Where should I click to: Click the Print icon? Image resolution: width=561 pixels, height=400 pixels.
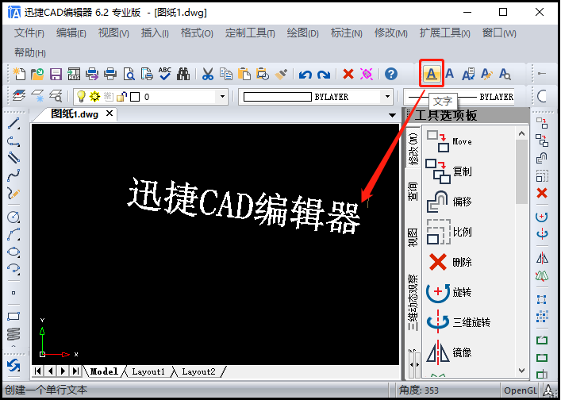(110, 74)
